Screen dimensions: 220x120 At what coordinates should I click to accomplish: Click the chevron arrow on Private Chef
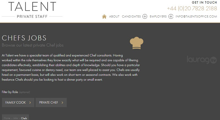pyautogui.click(x=62, y=103)
